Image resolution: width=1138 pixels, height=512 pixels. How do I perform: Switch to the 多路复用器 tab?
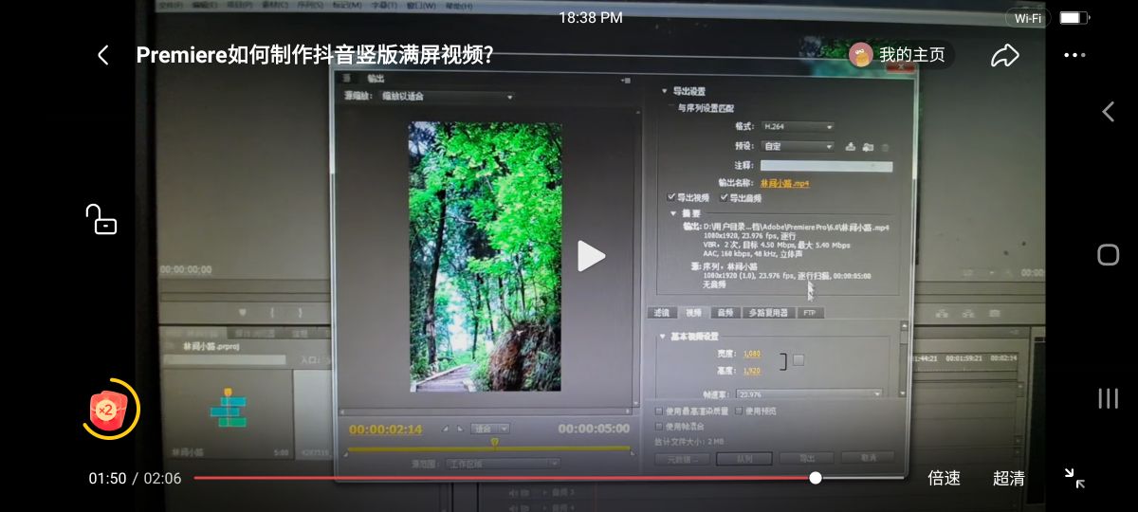pos(768,312)
